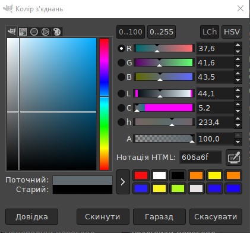Click the R value field 37,6
Screen dimensions: 250x233
(215, 48)
